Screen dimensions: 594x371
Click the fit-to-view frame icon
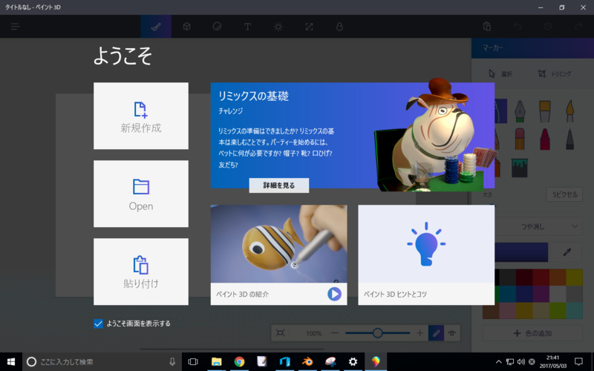tap(281, 333)
